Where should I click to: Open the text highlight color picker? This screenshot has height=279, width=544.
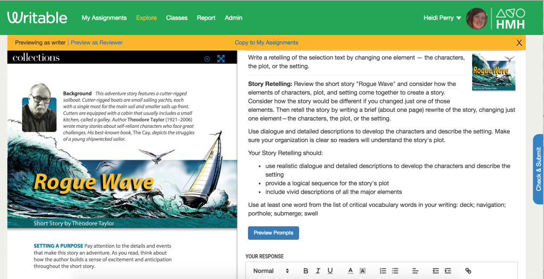click(x=362, y=271)
